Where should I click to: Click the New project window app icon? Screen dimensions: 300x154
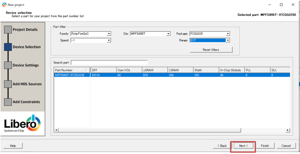click(x=4, y=5)
